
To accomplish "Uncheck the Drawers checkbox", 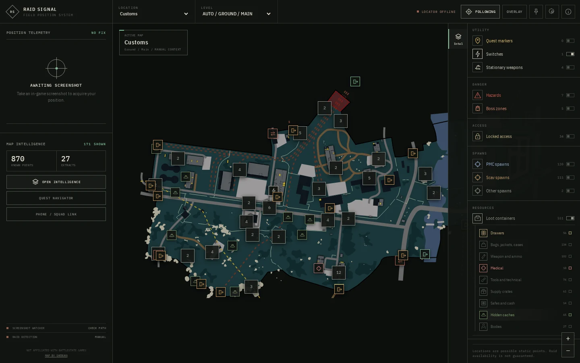I will point(570,233).
